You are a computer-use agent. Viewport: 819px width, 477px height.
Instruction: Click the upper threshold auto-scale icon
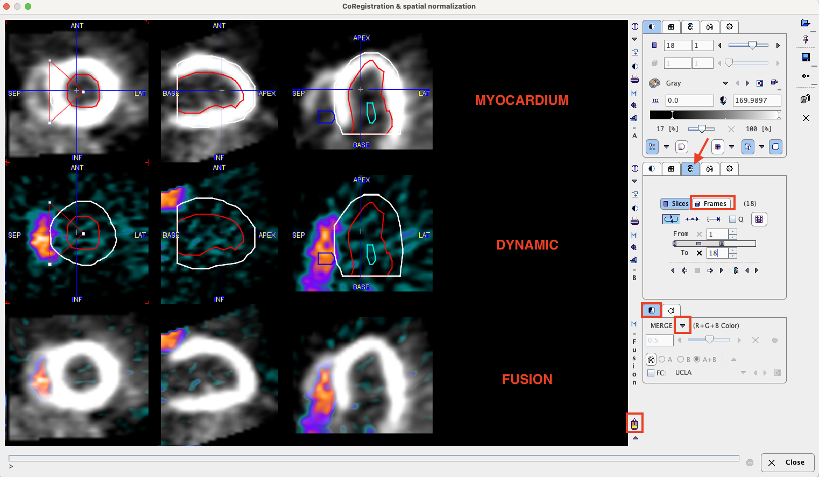723,101
